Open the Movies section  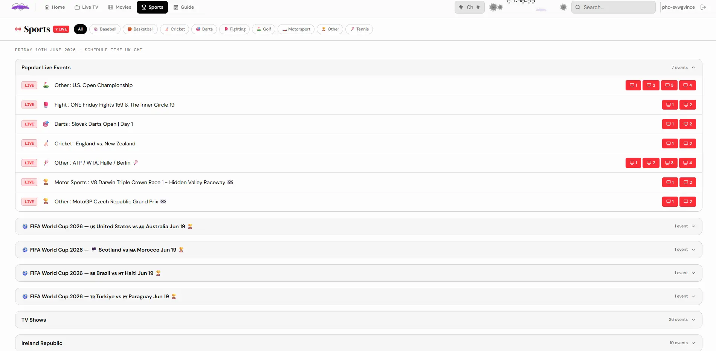[x=120, y=7]
